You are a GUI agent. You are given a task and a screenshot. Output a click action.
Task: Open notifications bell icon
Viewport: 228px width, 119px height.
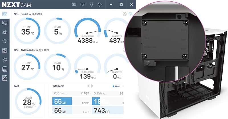[x=91, y=5]
